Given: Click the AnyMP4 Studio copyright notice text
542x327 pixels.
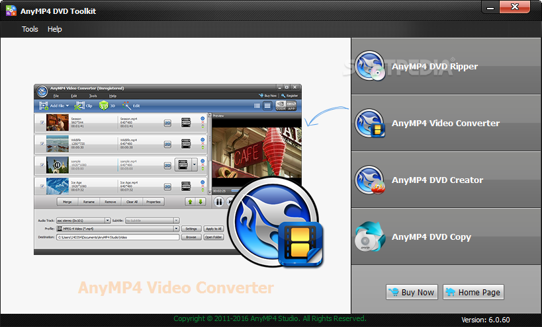Looking at the screenshot, I should click(269, 318).
